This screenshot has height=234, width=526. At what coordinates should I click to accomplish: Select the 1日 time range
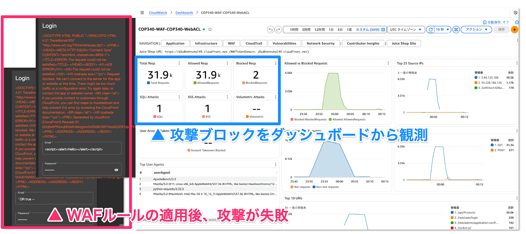[331, 30]
